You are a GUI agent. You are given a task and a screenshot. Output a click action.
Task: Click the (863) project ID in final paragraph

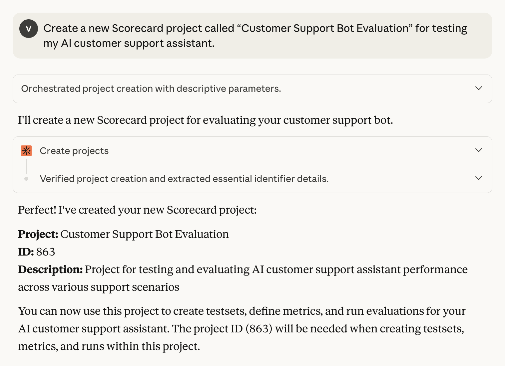coord(259,329)
